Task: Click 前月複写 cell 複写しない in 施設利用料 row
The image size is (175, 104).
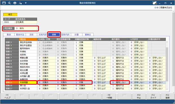Action: pyautogui.click(x=122, y=67)
